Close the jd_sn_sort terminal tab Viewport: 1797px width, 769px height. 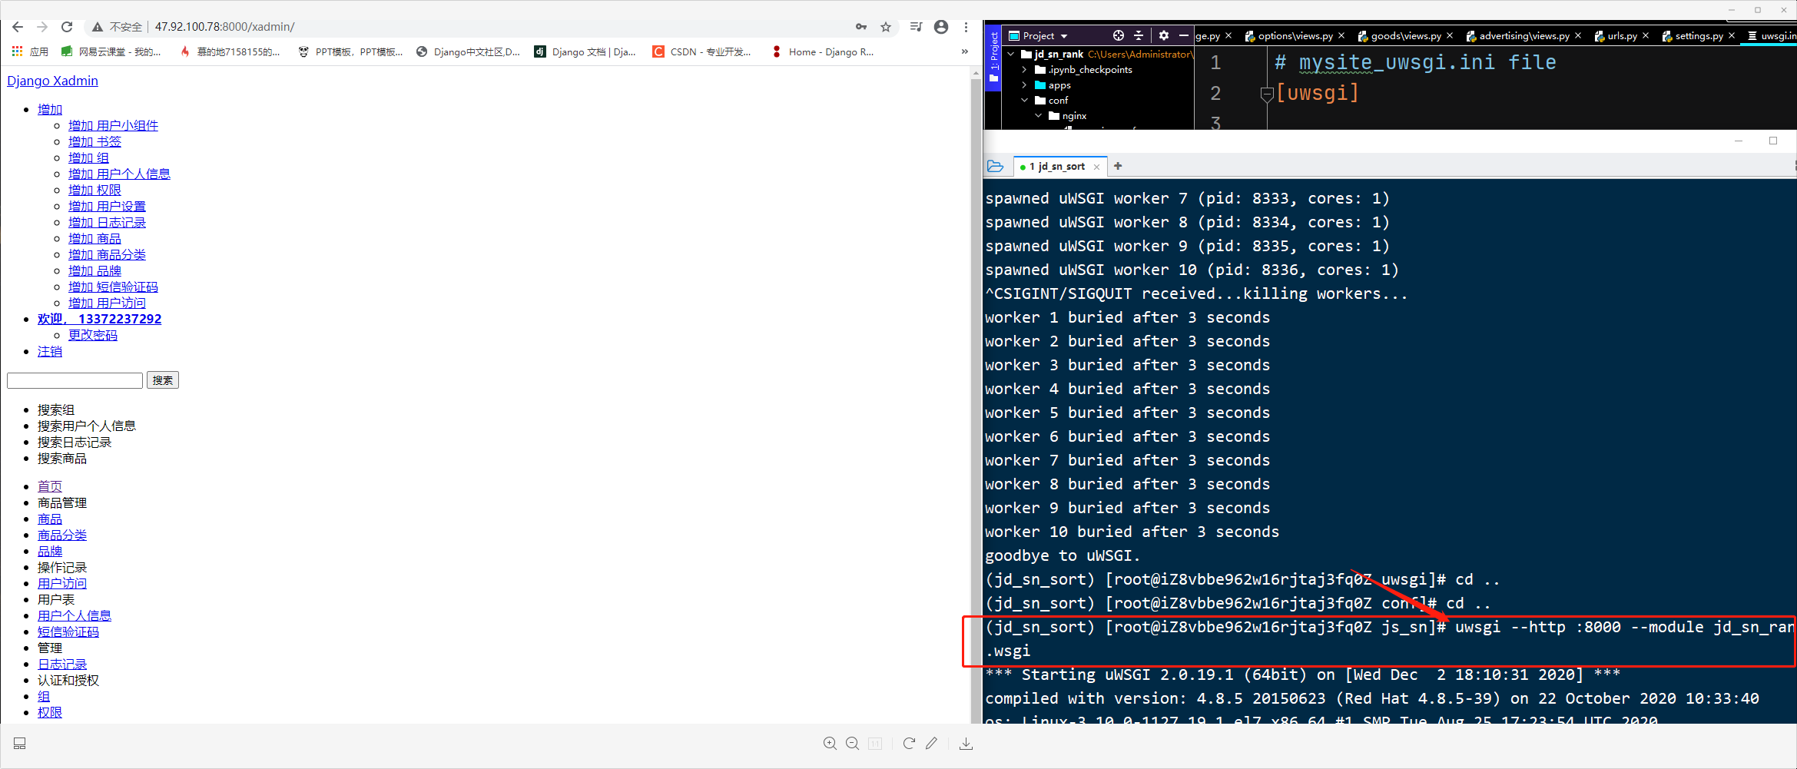1096,167
